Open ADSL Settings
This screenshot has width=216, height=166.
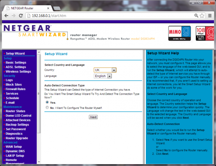click(x=16, y=67)
